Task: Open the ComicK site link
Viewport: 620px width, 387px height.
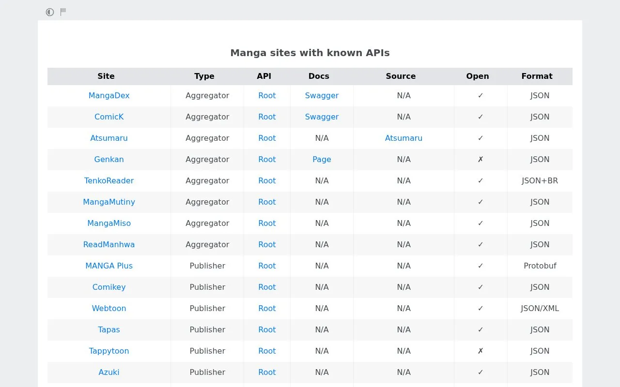Action: [x=109, y=117]
